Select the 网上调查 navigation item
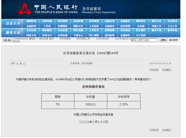The height and width of the screenshot is (138, 186). 94,35
